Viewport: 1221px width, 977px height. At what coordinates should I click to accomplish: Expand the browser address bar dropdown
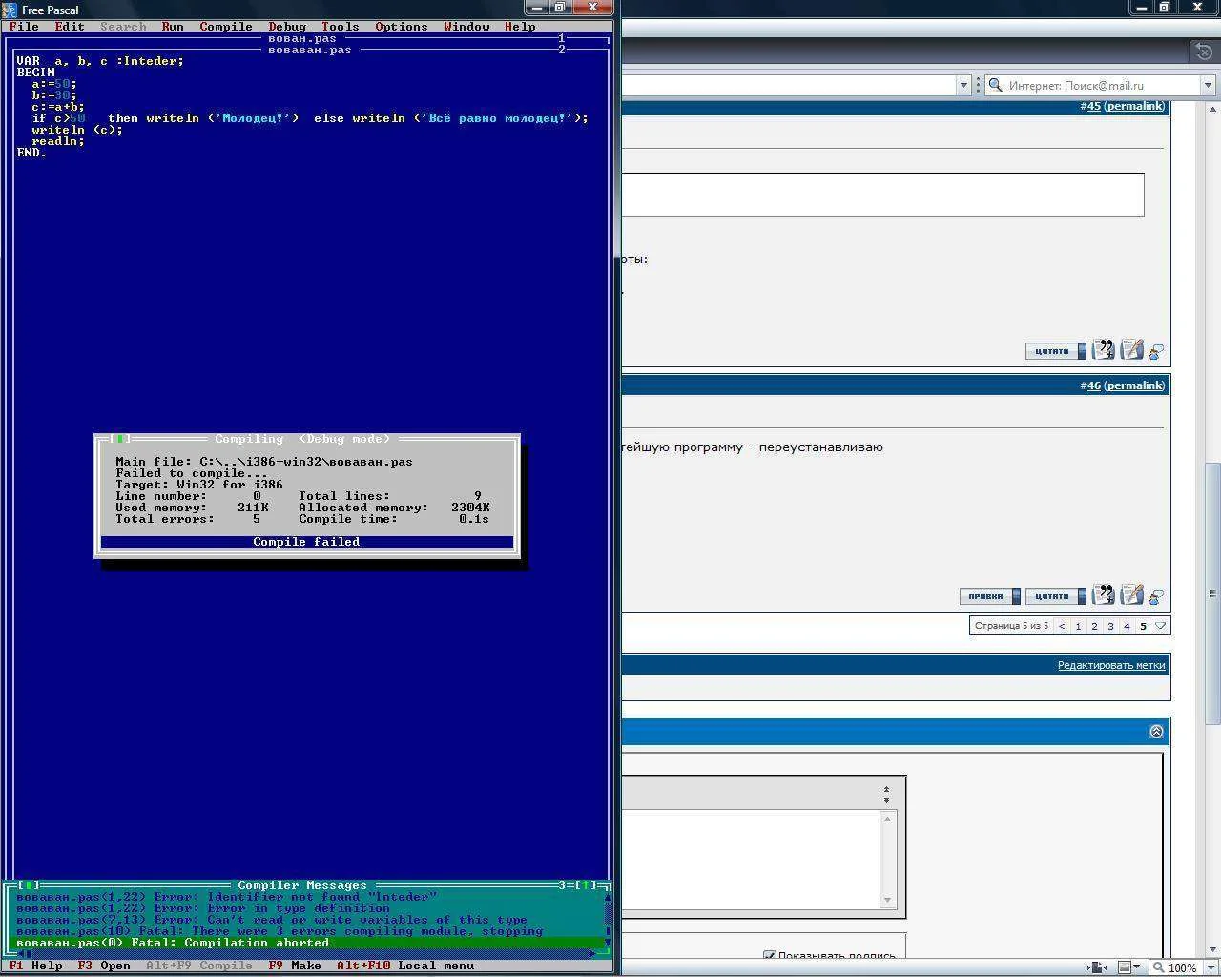pos(962,85)
